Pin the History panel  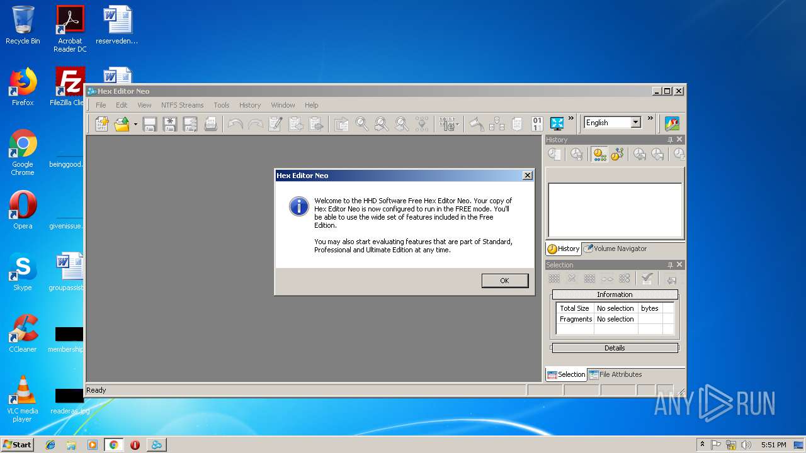point(670,140)
